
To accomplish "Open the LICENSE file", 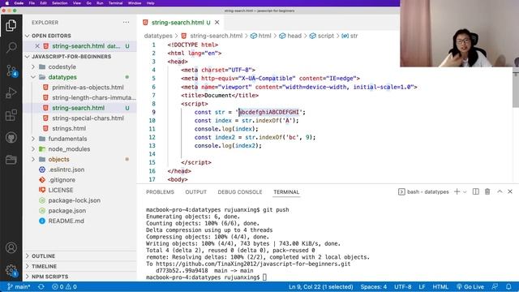I will (x=61, y=190).
